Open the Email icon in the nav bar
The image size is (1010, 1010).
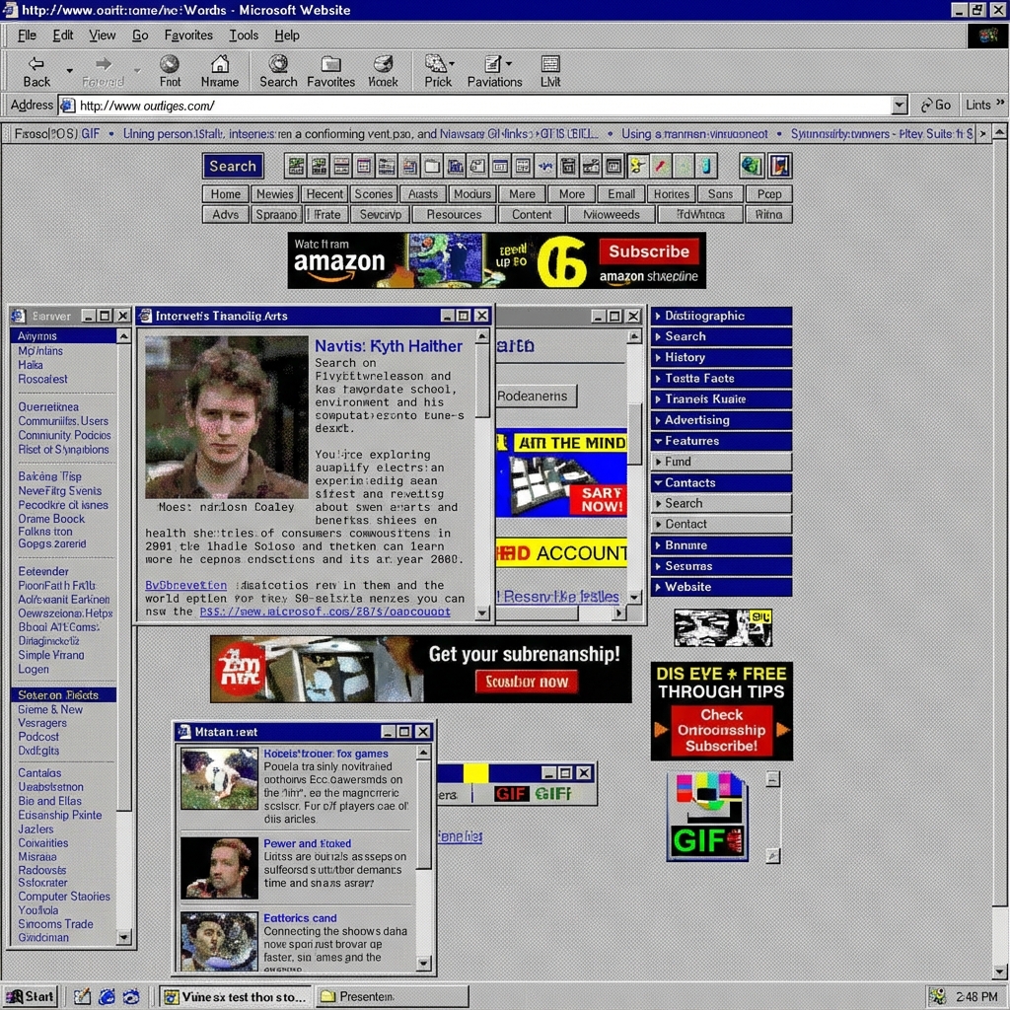(620, 193)
